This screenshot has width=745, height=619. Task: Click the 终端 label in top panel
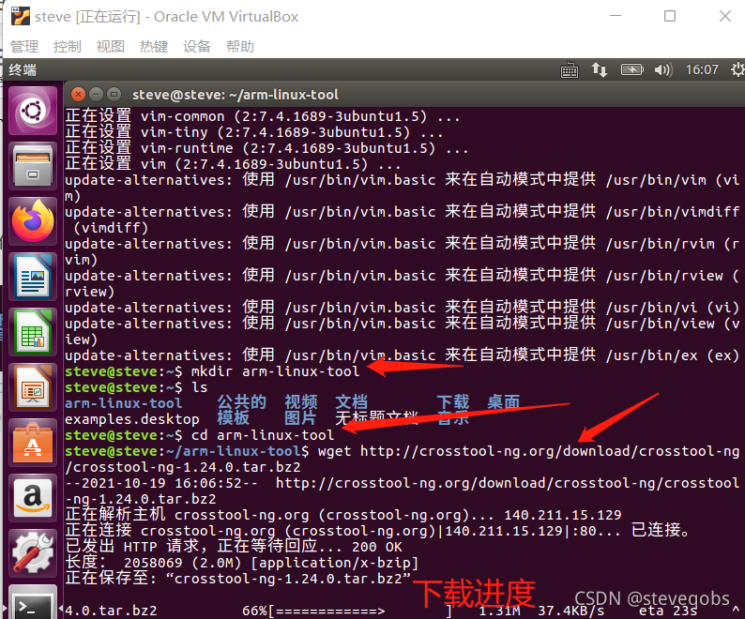23,69
